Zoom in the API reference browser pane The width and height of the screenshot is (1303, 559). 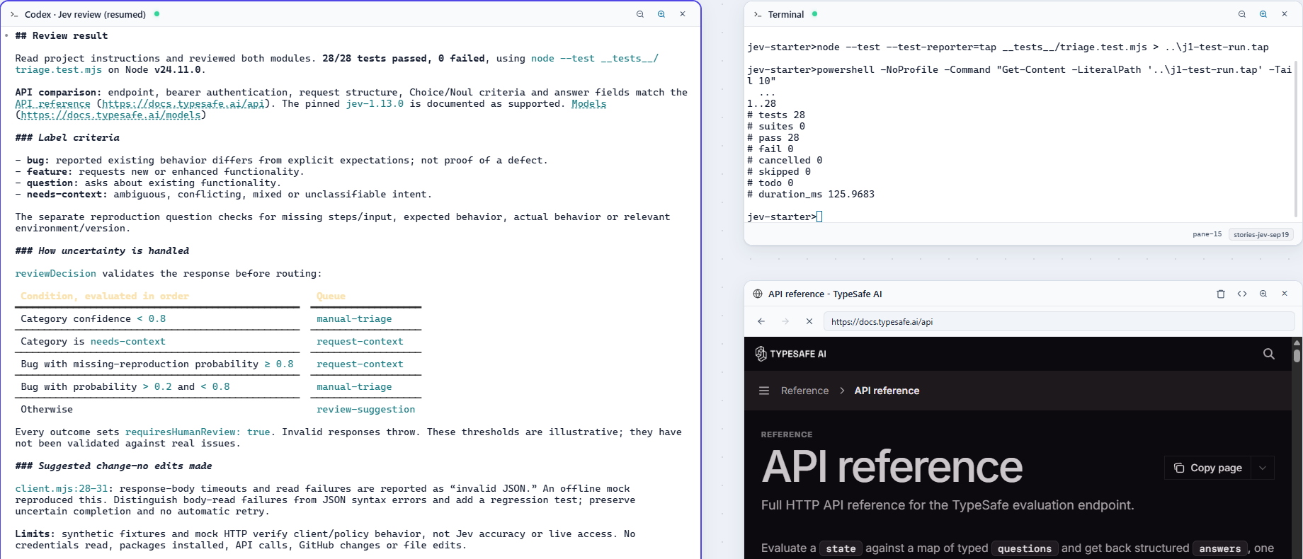(1263, 294)
